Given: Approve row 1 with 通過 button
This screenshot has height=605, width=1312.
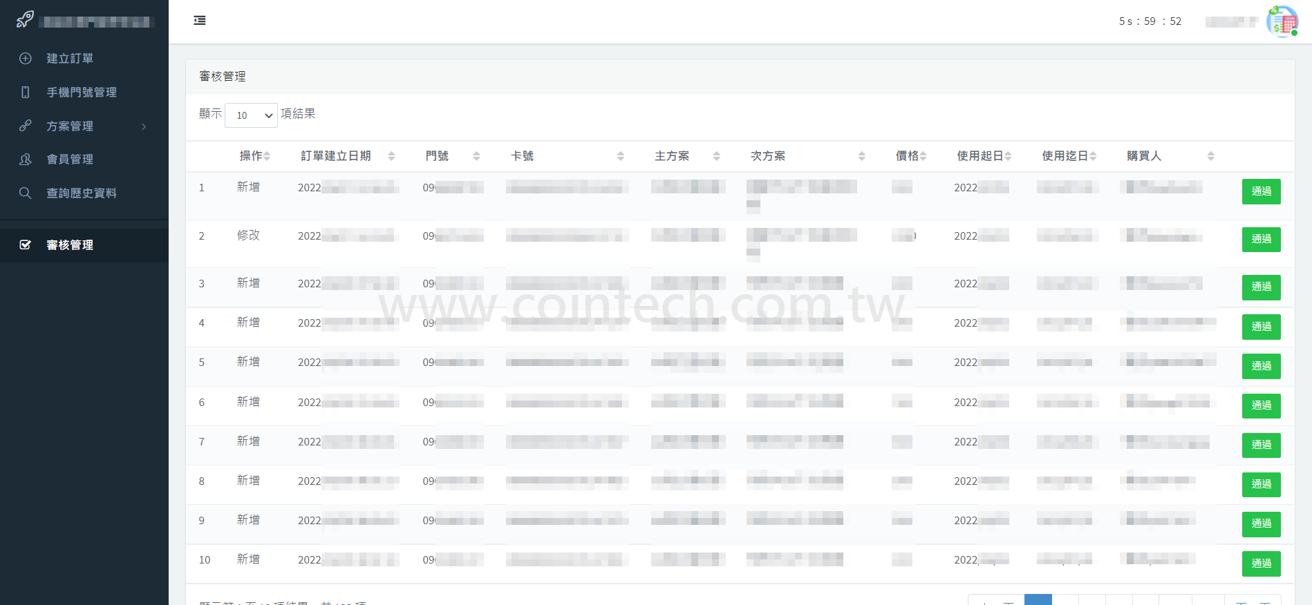Looking at the screenshot, I should point(1261,191).
